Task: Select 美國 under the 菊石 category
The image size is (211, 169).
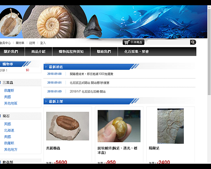Action: pyautogui.click(x=8, y=137)
